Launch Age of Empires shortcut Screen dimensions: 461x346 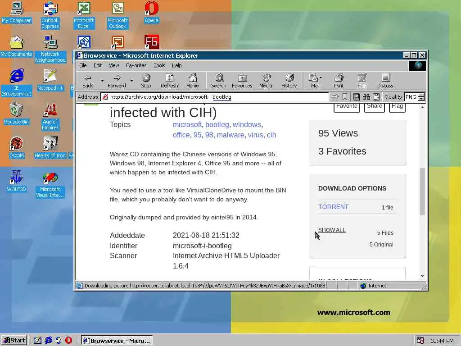[50, 117]
